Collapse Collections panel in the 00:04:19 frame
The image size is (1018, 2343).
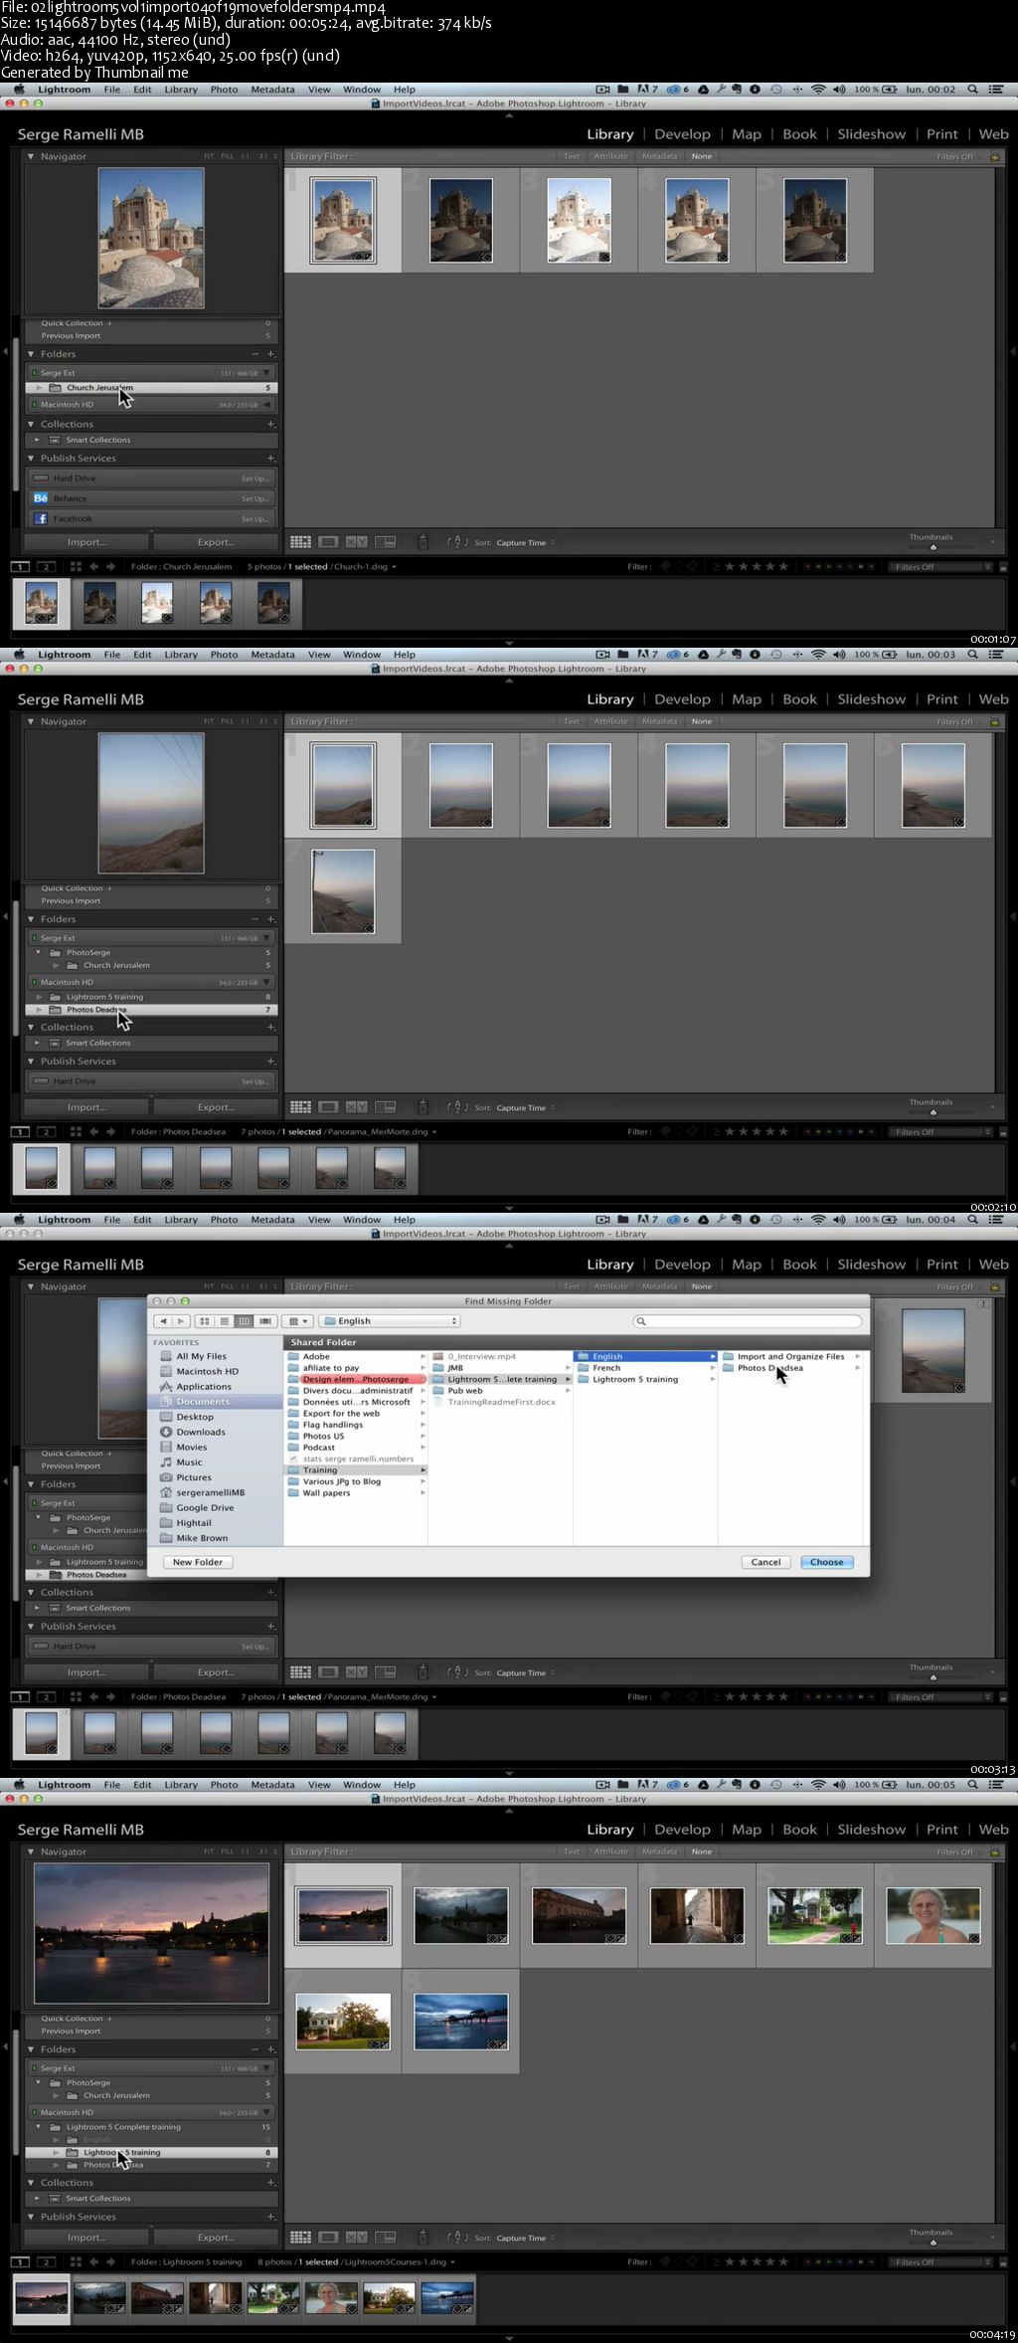(31, 2182)
